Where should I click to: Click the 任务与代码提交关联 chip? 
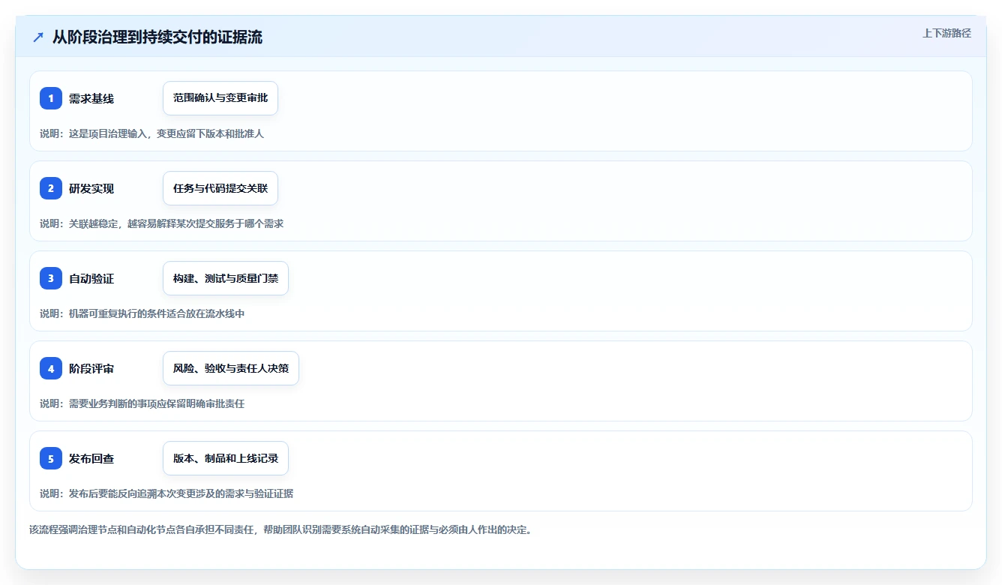[220, 188]
